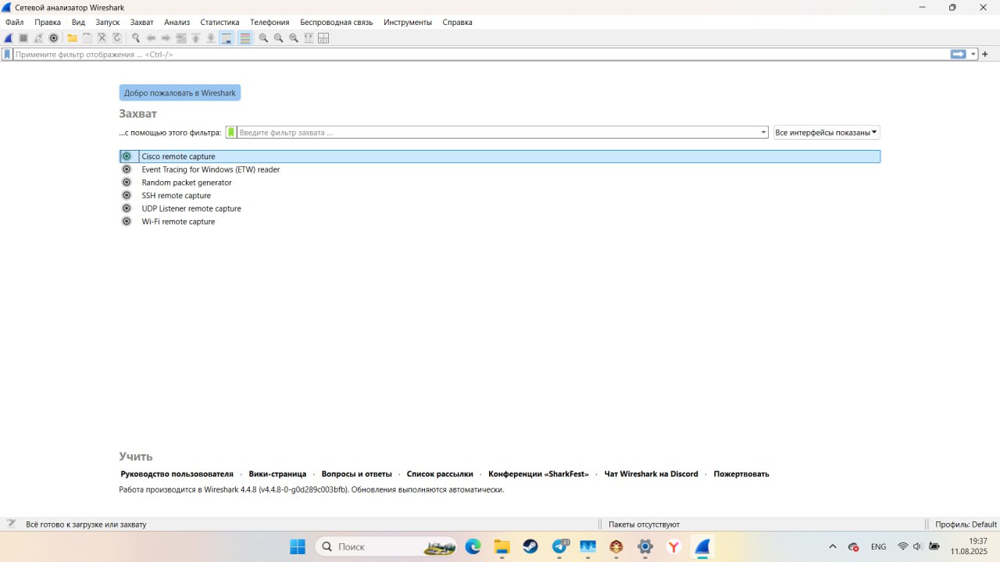Expand the capture filter dropdown arrow

click(x=763, y=133)
